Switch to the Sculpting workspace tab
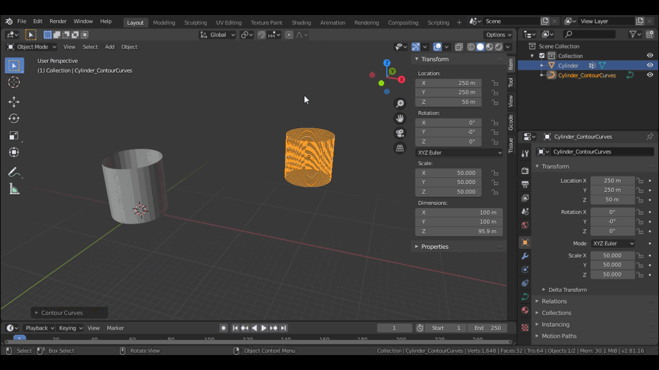This screenshot has height=370, width=659. point(195,23)
